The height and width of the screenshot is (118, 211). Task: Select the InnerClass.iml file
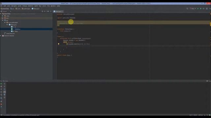[x=10, y=33]
